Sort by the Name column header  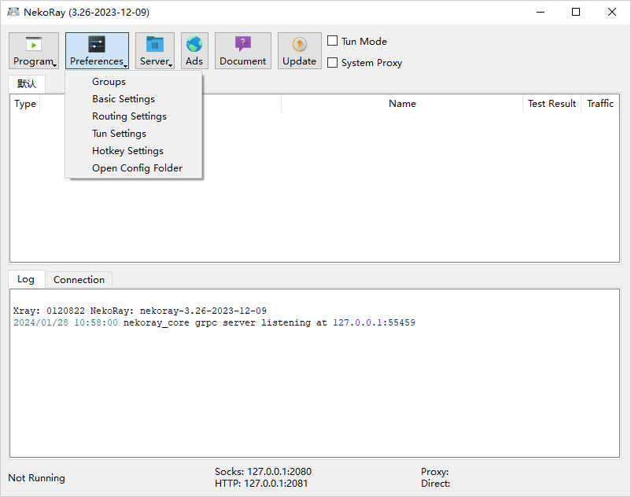(x=402, y=104)
